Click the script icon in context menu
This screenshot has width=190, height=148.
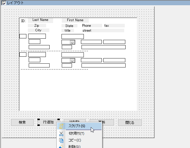point(61,126)
